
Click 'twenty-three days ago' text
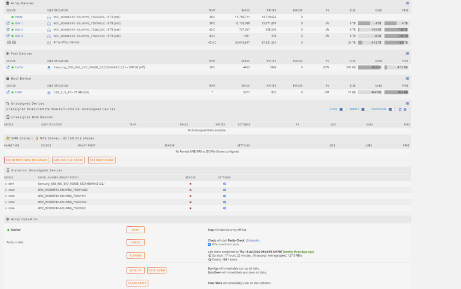click(x=298, y=252)
